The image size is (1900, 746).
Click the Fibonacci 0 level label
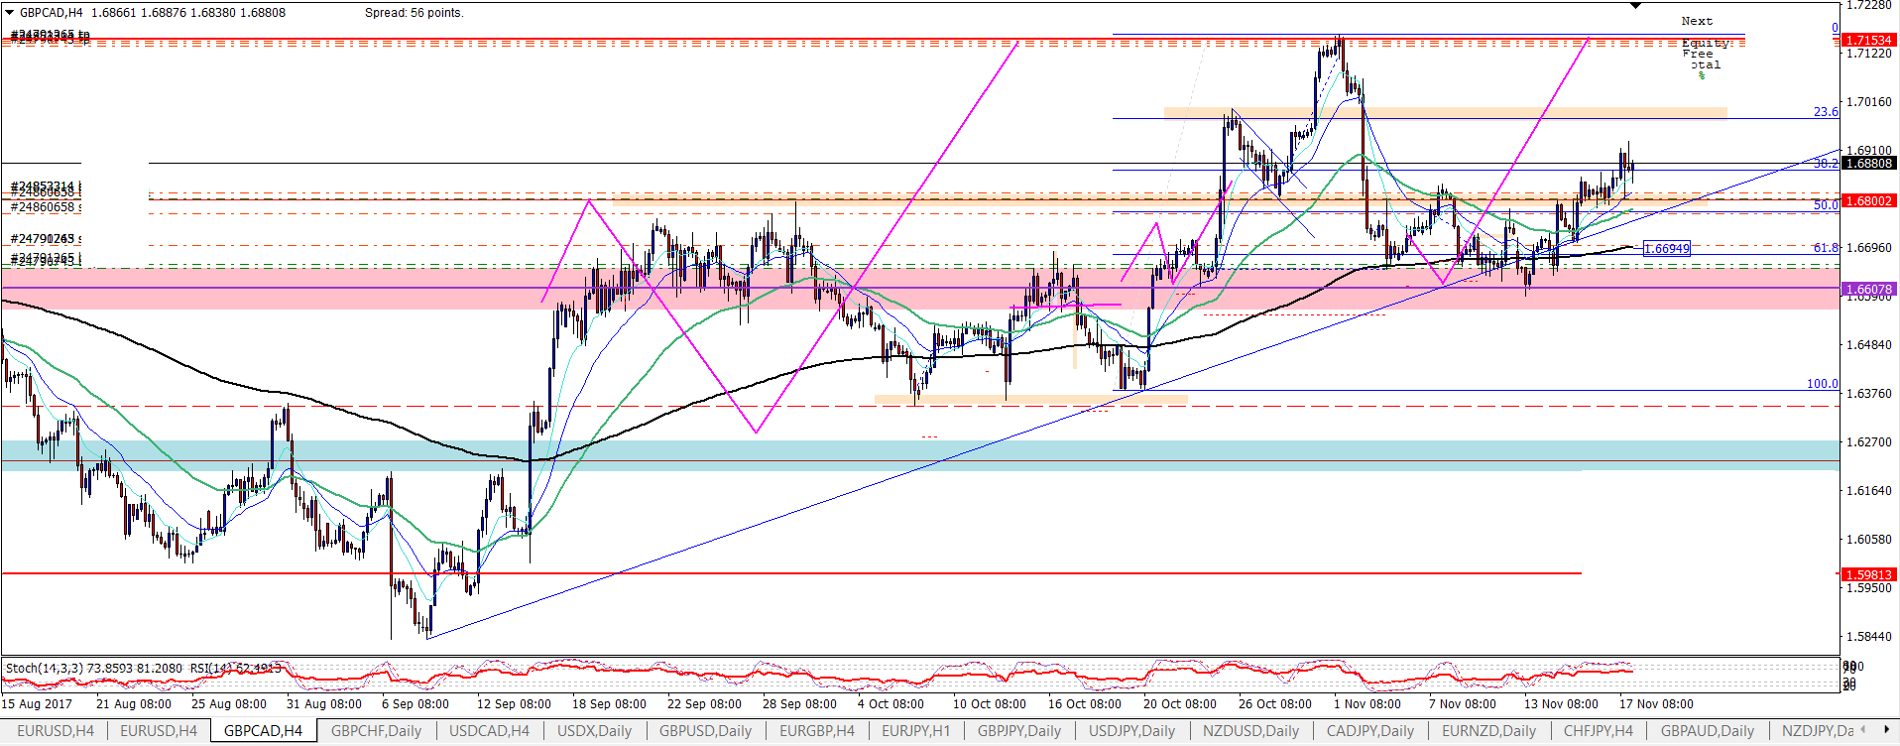point(1835,28)
